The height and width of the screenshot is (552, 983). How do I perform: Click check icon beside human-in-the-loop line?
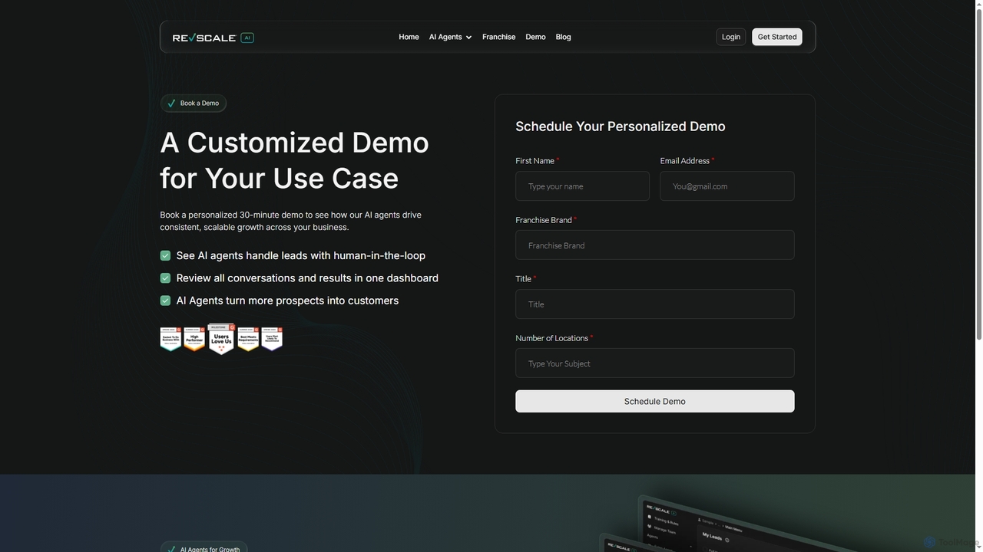coord(165,255)
